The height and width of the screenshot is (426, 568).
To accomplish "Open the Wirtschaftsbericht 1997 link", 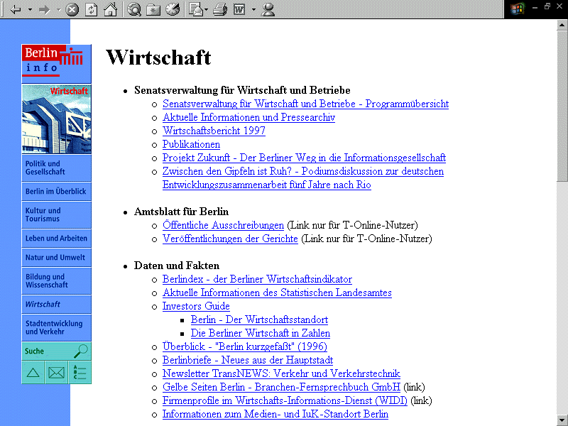I will (x=214, y=131).
